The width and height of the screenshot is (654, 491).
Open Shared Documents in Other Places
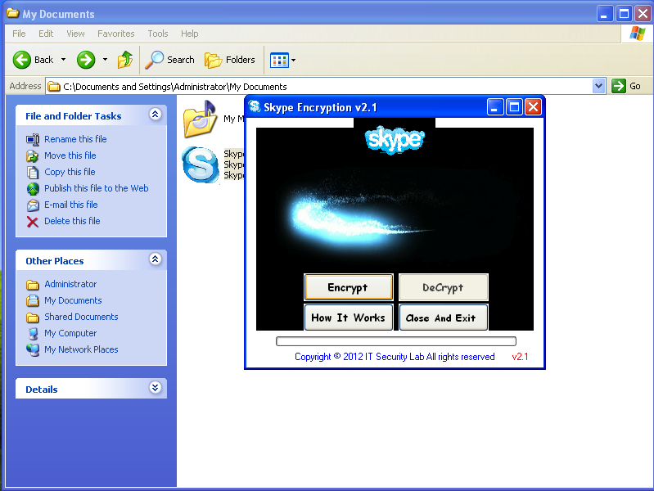(81, 317)
